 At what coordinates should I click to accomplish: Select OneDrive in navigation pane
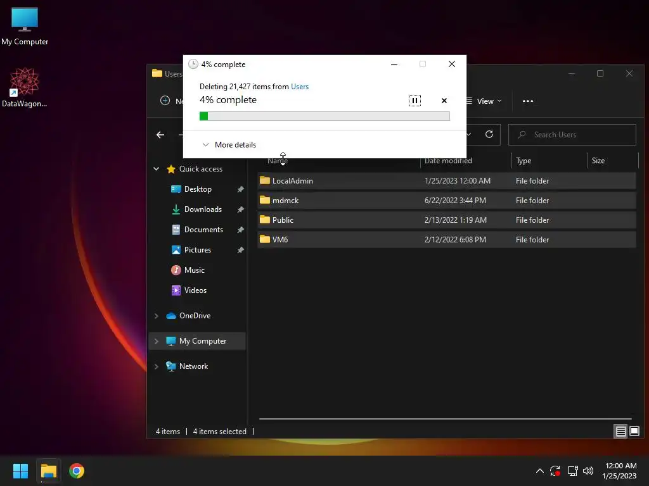coord(195,316)
